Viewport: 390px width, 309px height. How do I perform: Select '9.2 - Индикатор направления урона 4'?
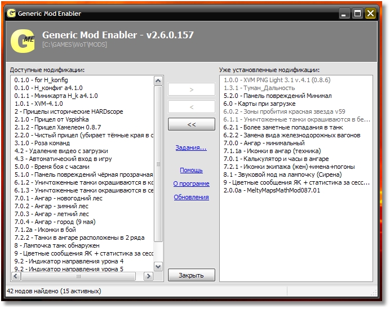[x=69, y=262]
